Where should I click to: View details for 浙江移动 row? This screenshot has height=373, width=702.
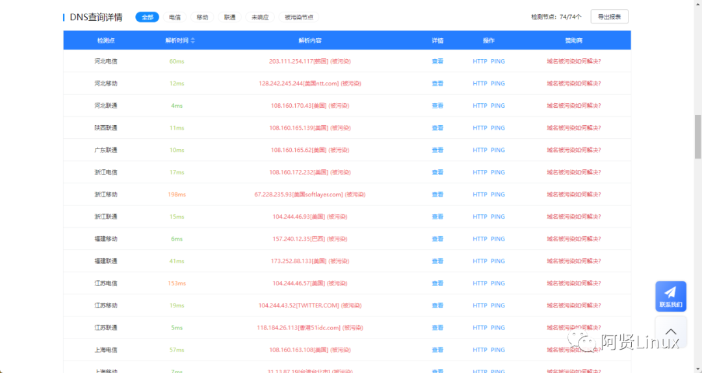437,195
